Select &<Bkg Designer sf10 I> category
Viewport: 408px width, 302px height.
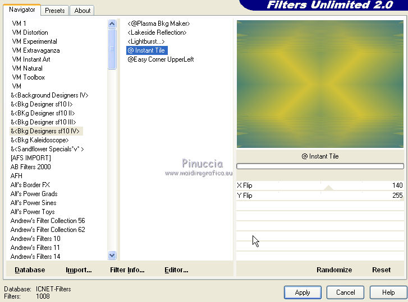pyautogui.click(x=42, y=104)
